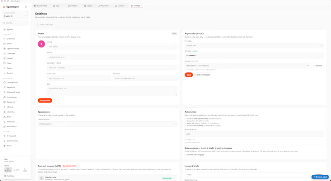Click the API key password field
Viewport: 331px width, 181px height.
254,55
